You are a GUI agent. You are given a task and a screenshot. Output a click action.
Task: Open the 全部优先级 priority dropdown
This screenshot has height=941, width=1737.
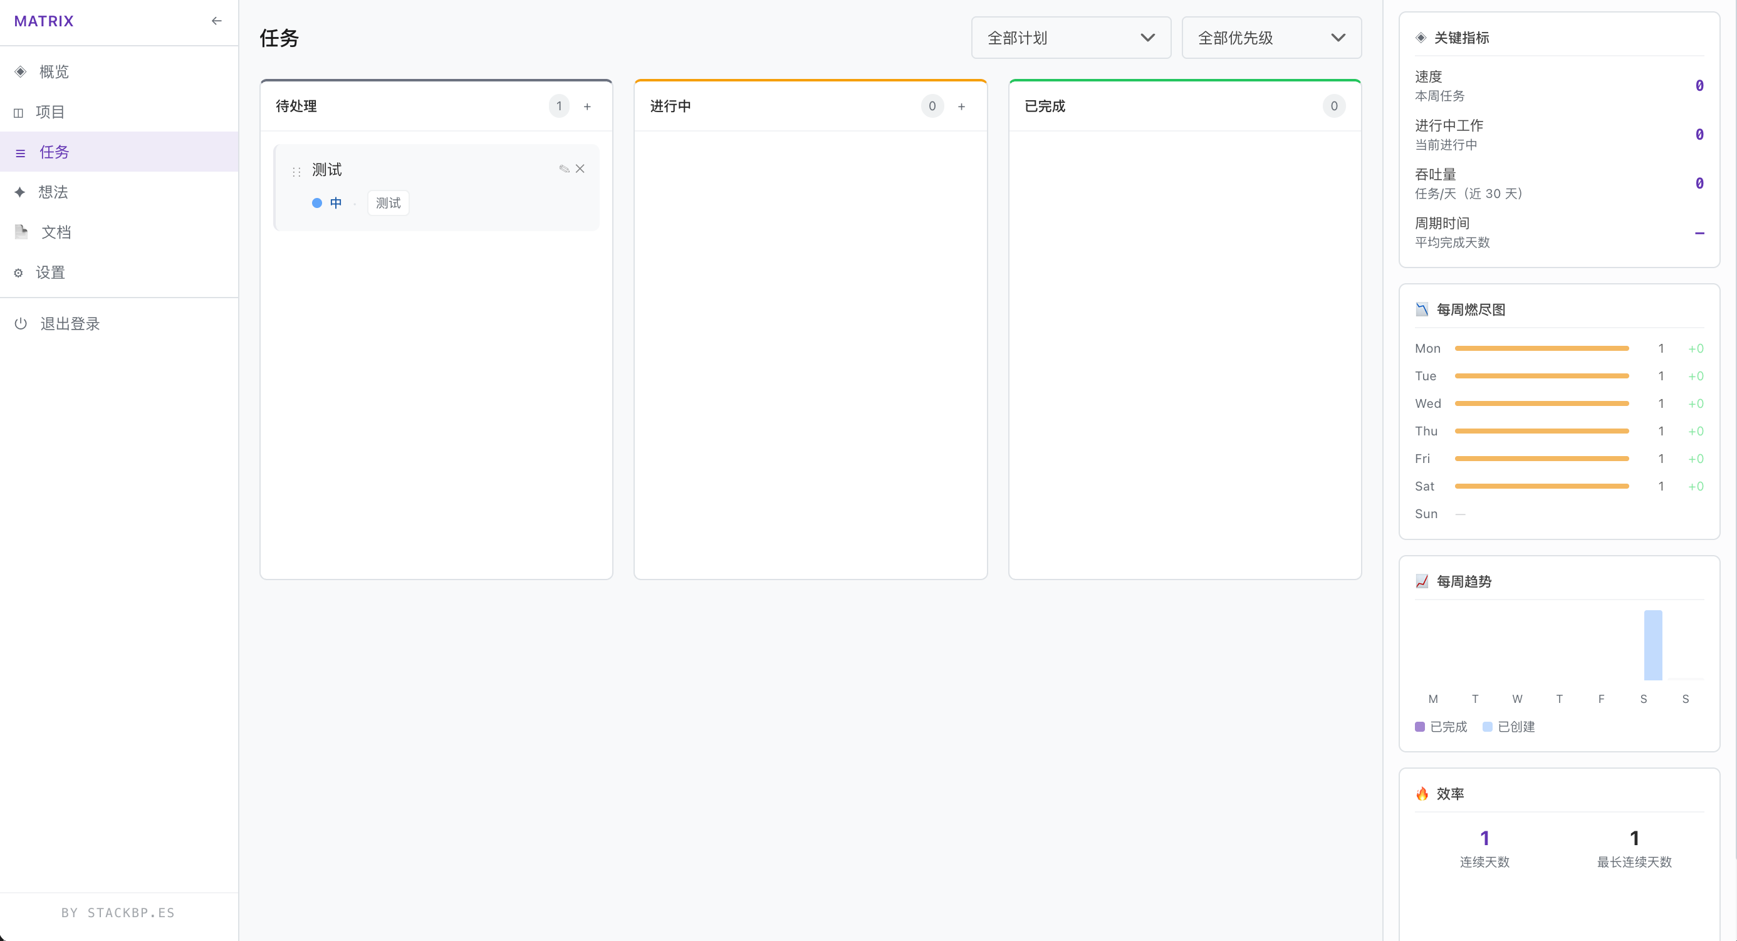(1271, 38)
